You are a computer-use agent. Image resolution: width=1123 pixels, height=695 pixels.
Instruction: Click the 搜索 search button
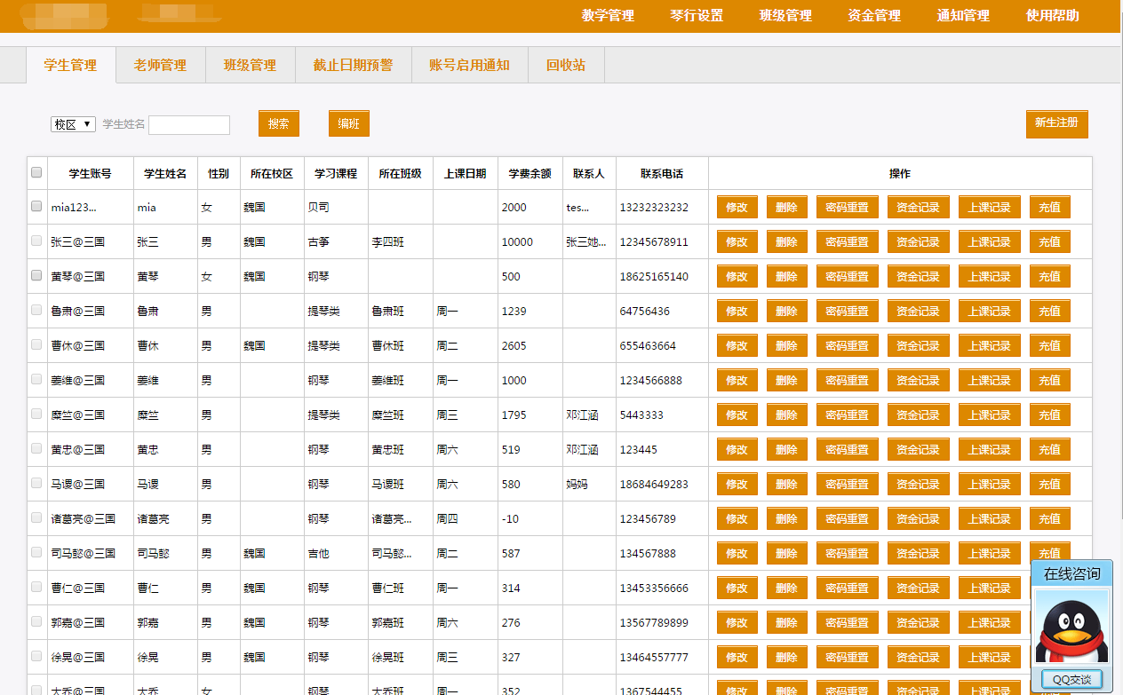point(278,123)
